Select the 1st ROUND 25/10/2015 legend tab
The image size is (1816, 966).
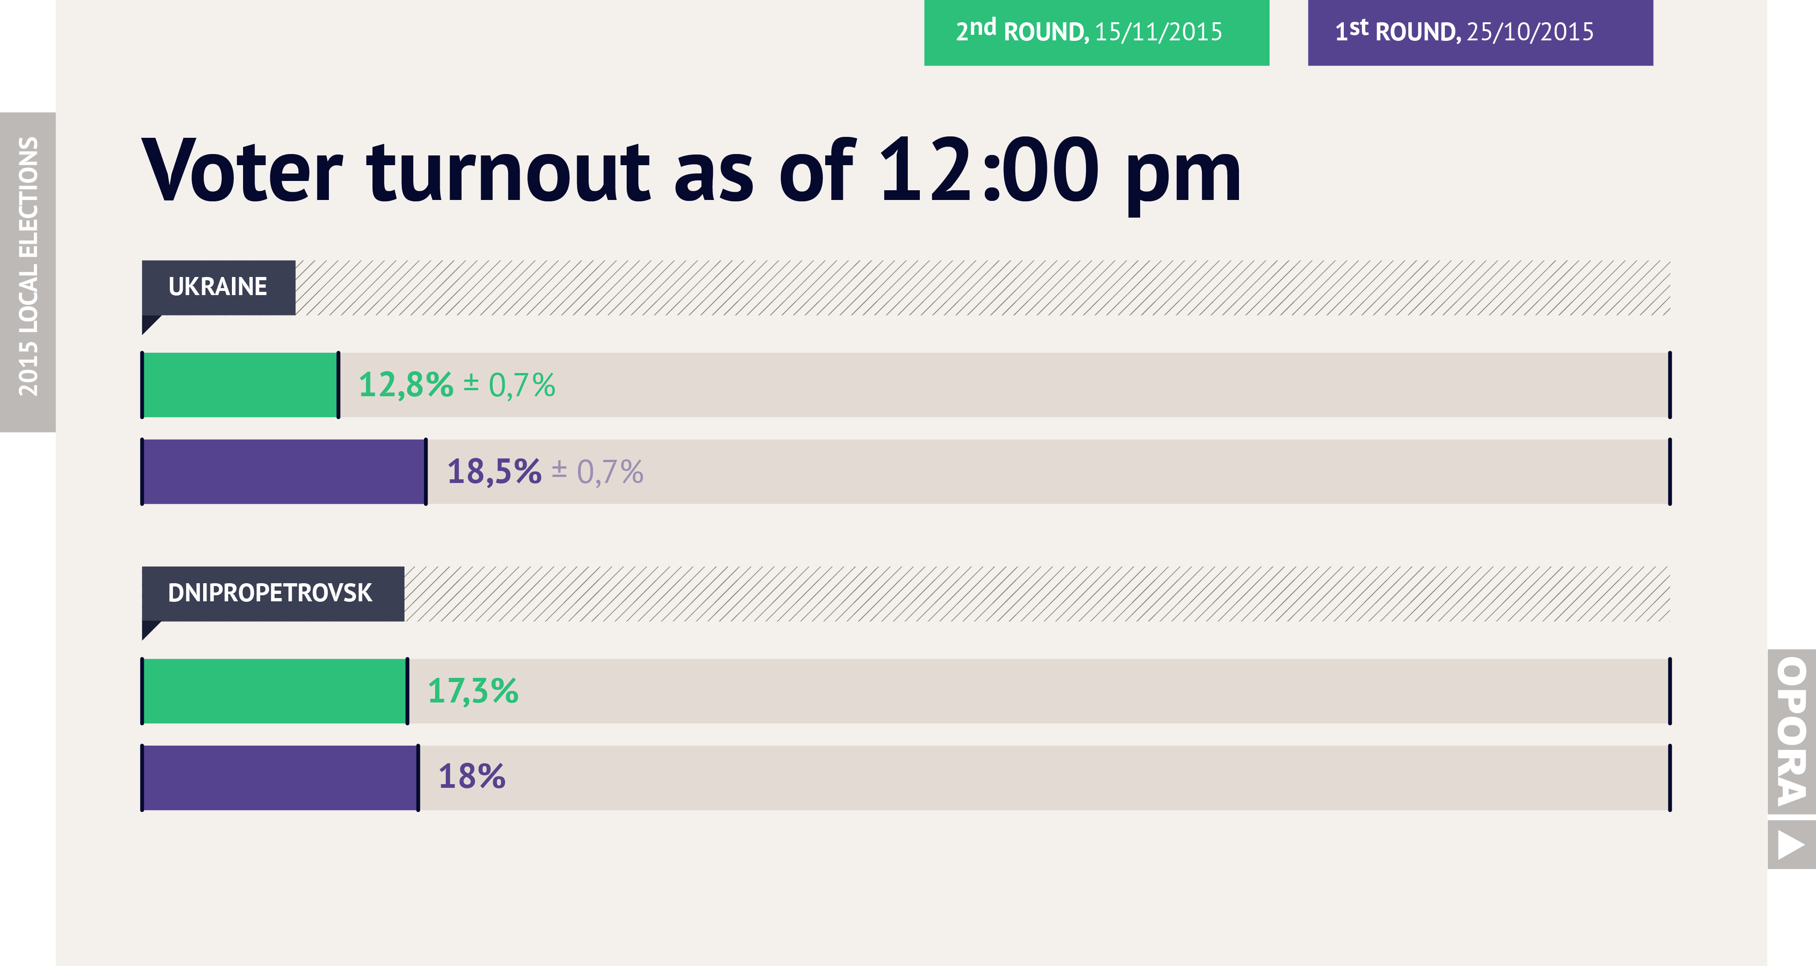click(x=1481, y=32)
